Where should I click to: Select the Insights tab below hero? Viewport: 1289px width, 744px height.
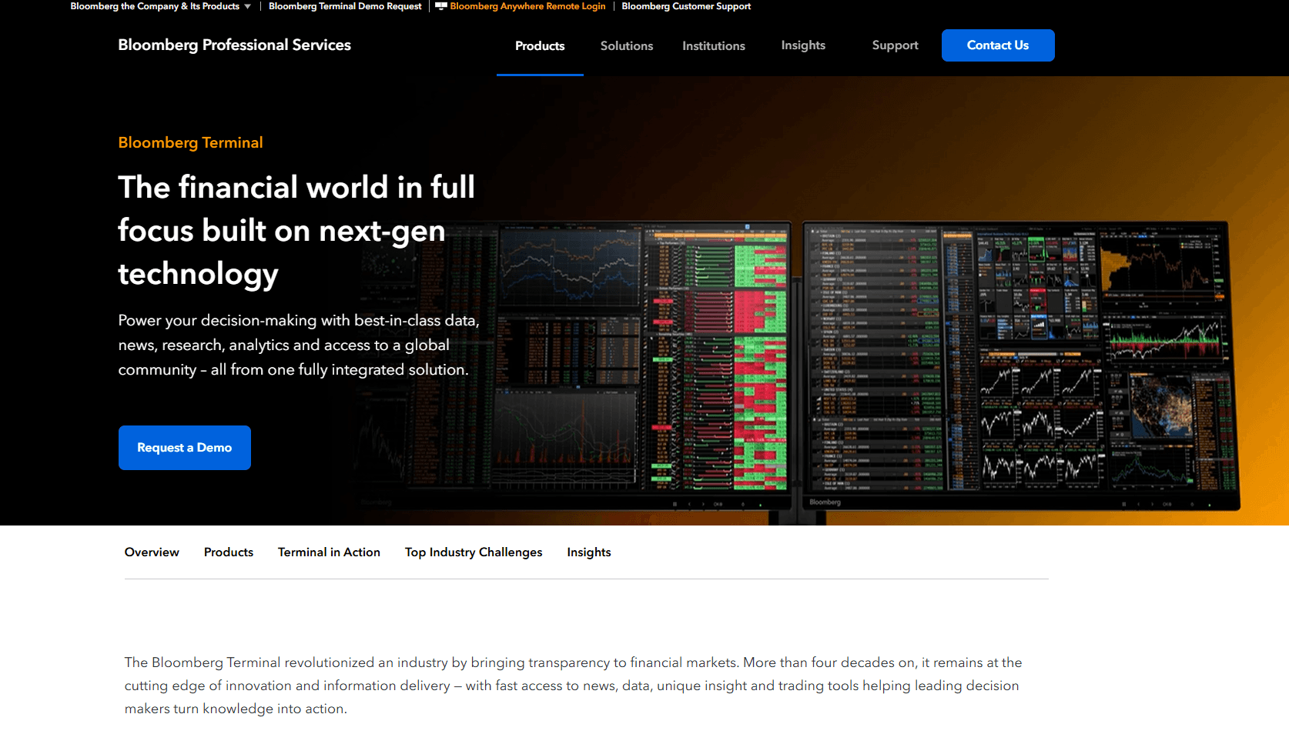point(589,552)
